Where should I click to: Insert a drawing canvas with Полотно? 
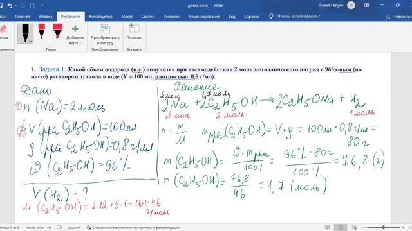point(135,28)
